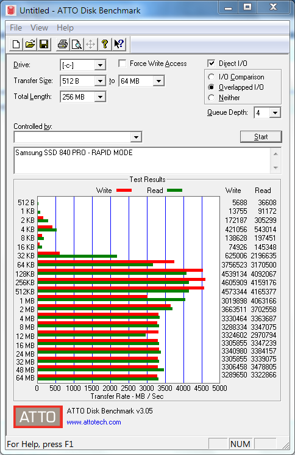Activate the context help arrow icon
The height and width of the screenshot is (455, 295).
[x=119, y=44]
